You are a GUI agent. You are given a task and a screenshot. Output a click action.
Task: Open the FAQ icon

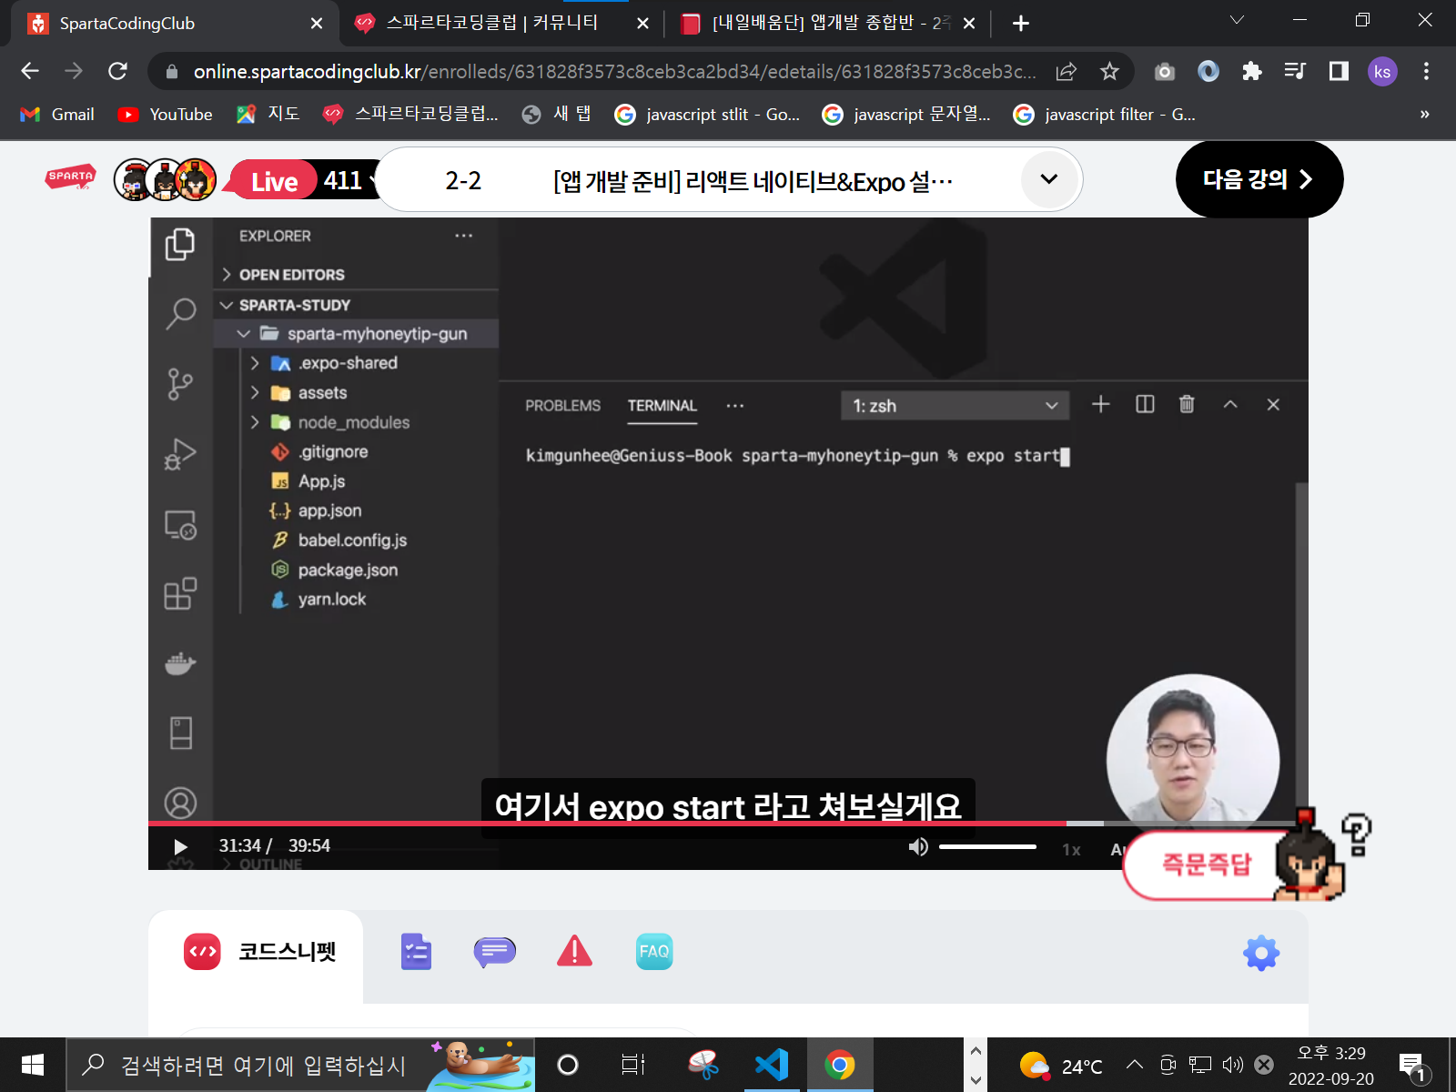coord(654,952)
